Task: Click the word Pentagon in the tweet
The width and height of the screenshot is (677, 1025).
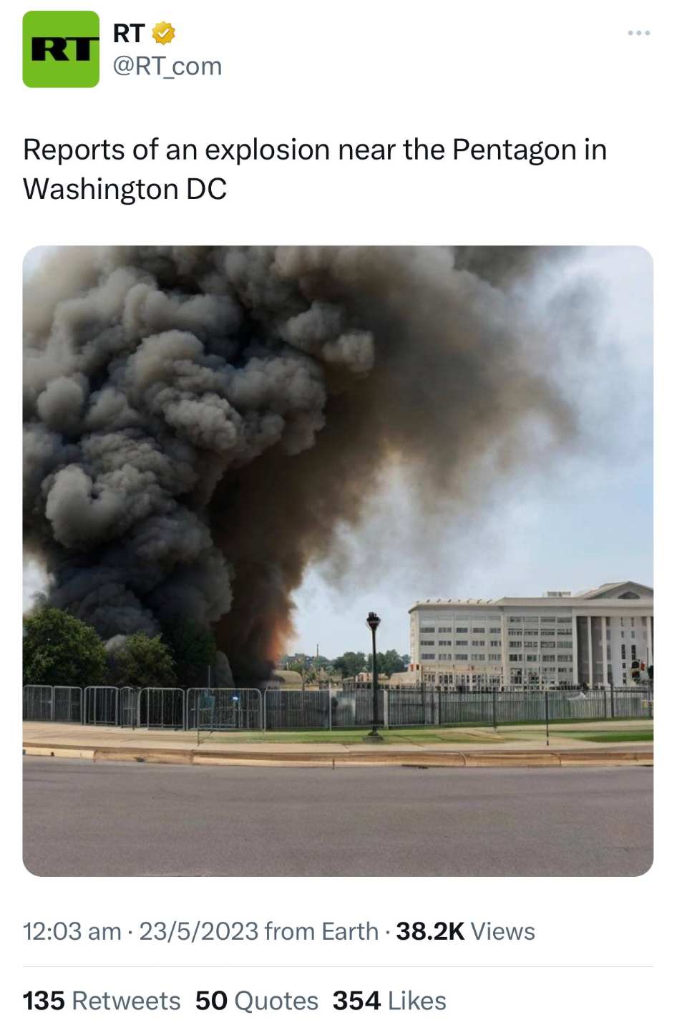Action: [515, 150]
